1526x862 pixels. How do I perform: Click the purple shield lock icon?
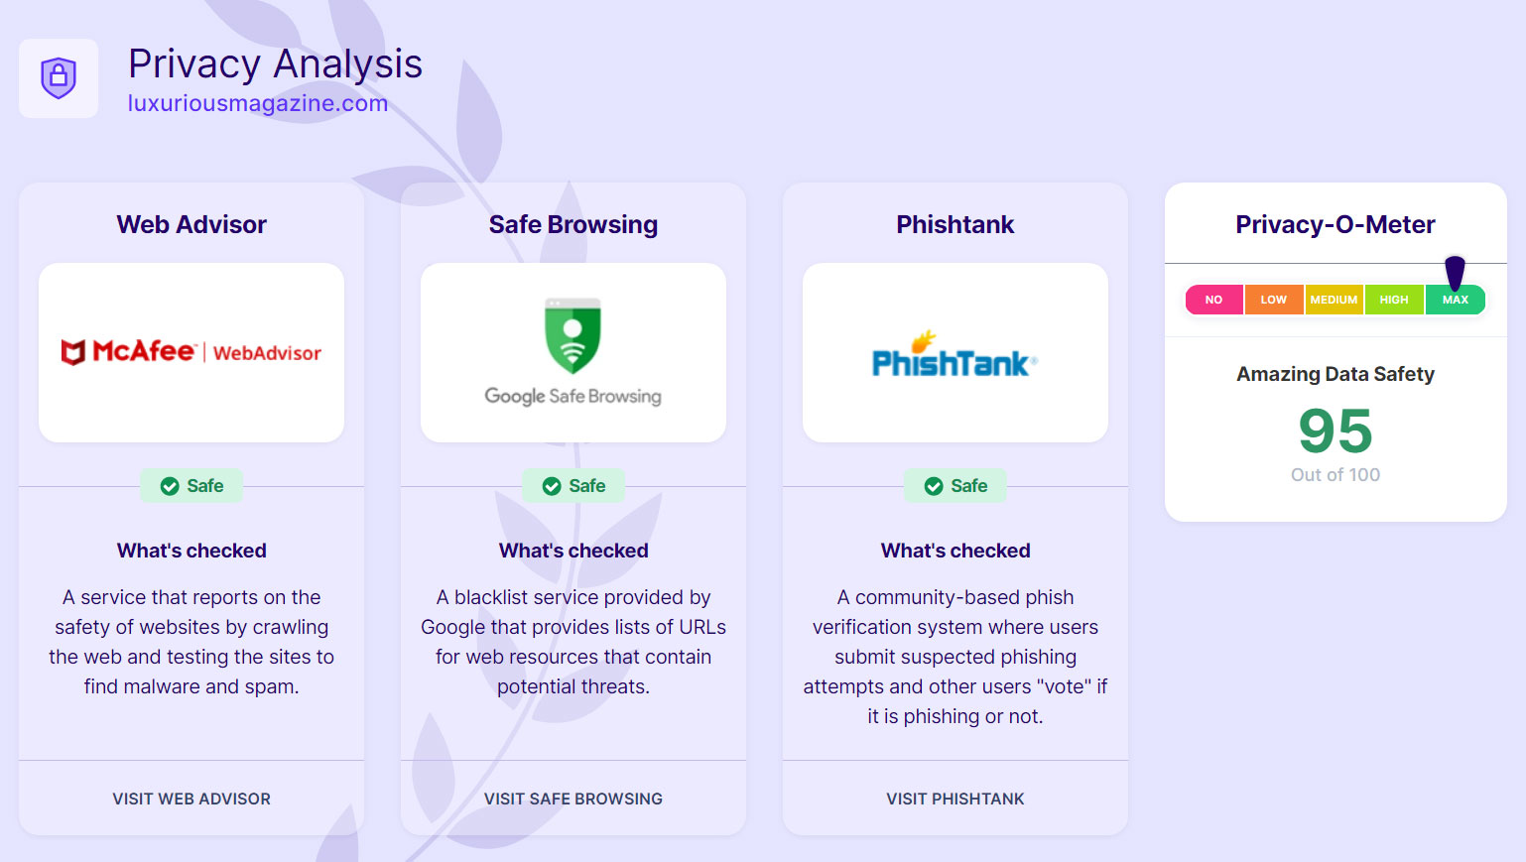[58, 78]
